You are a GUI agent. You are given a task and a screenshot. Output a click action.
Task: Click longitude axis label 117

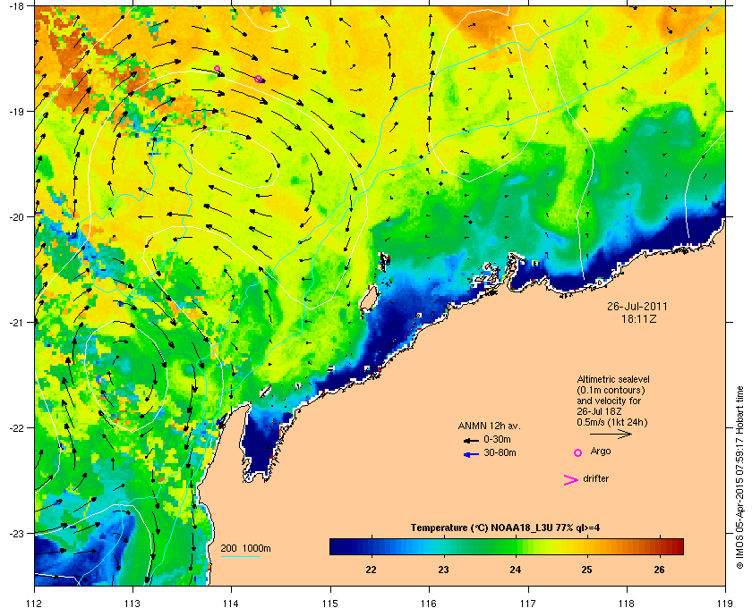528,604
